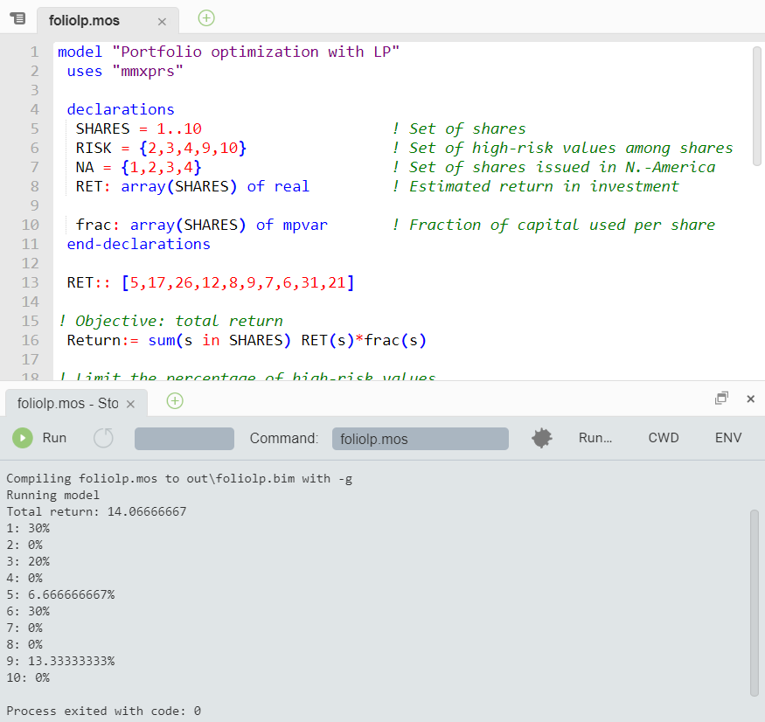Click the ENV button
This screenshot has width=765, height=722.
coord(728,438)
